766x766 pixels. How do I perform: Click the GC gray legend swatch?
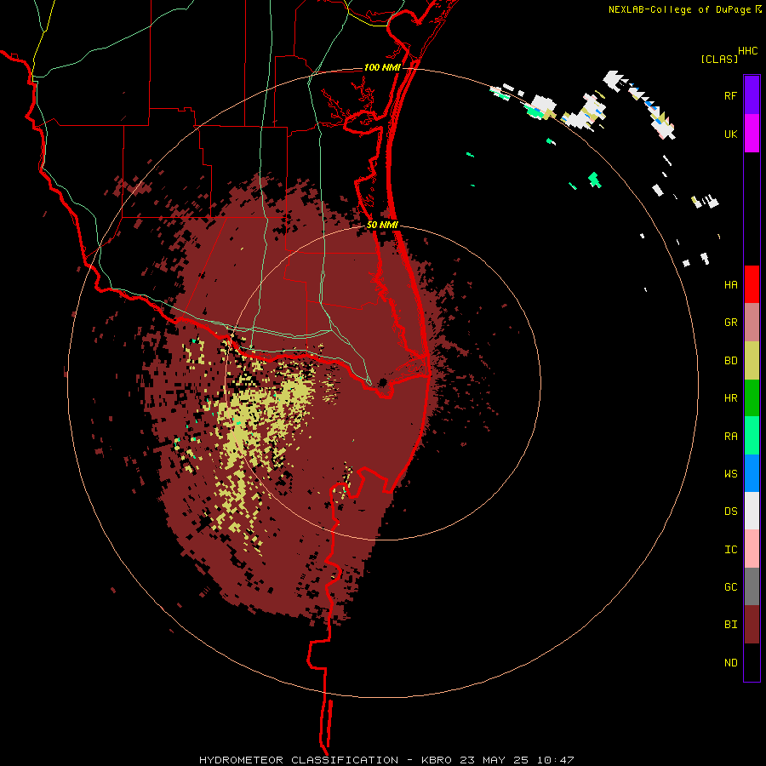pos(752,586)
